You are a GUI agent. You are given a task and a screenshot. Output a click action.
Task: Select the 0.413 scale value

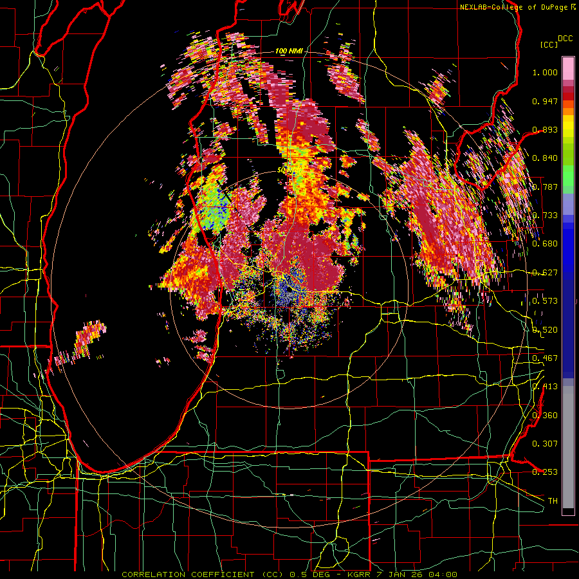click(545, 387)
